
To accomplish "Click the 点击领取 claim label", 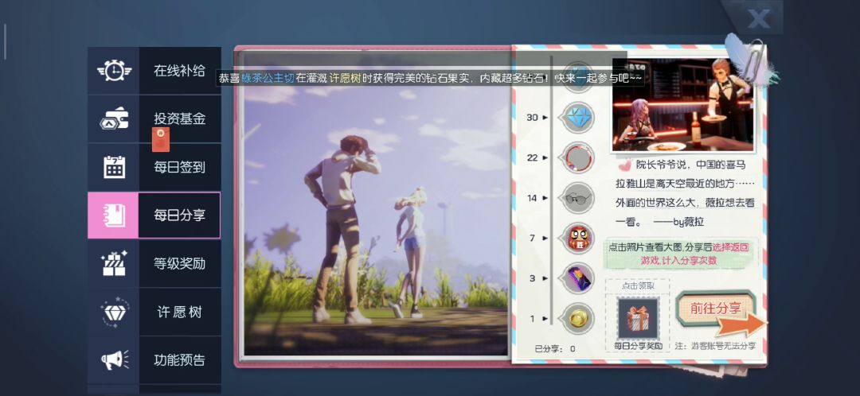I will click(638, 286).
